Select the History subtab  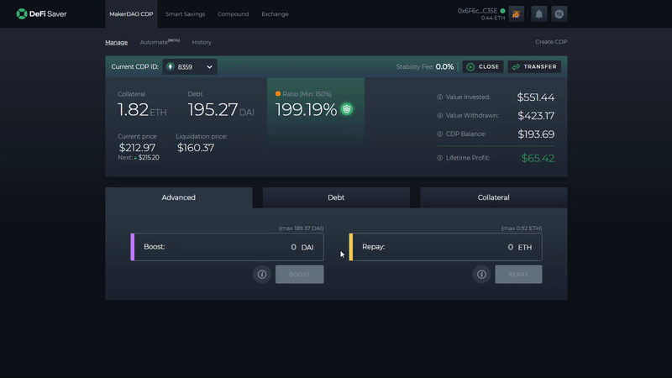(x=202, y=42)
